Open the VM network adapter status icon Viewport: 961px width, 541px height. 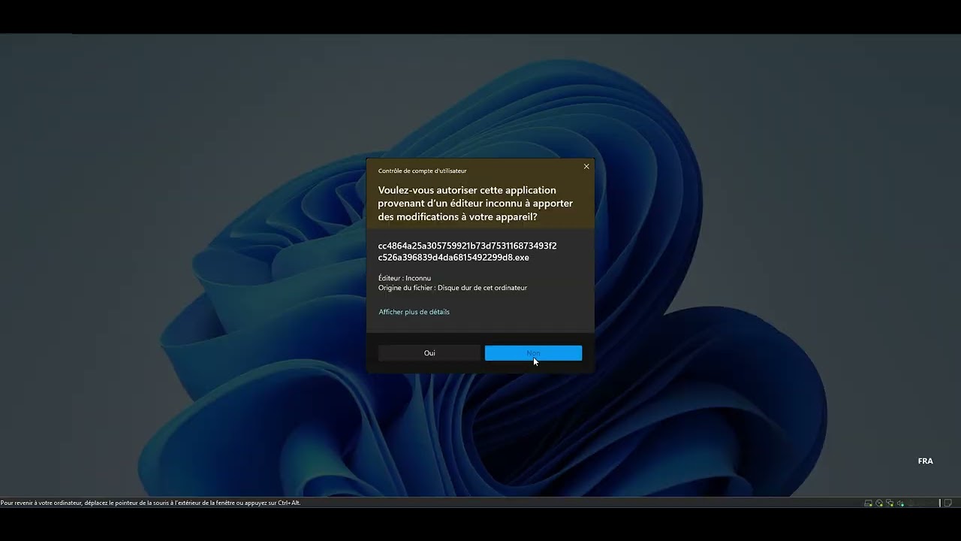click(890, 503)
